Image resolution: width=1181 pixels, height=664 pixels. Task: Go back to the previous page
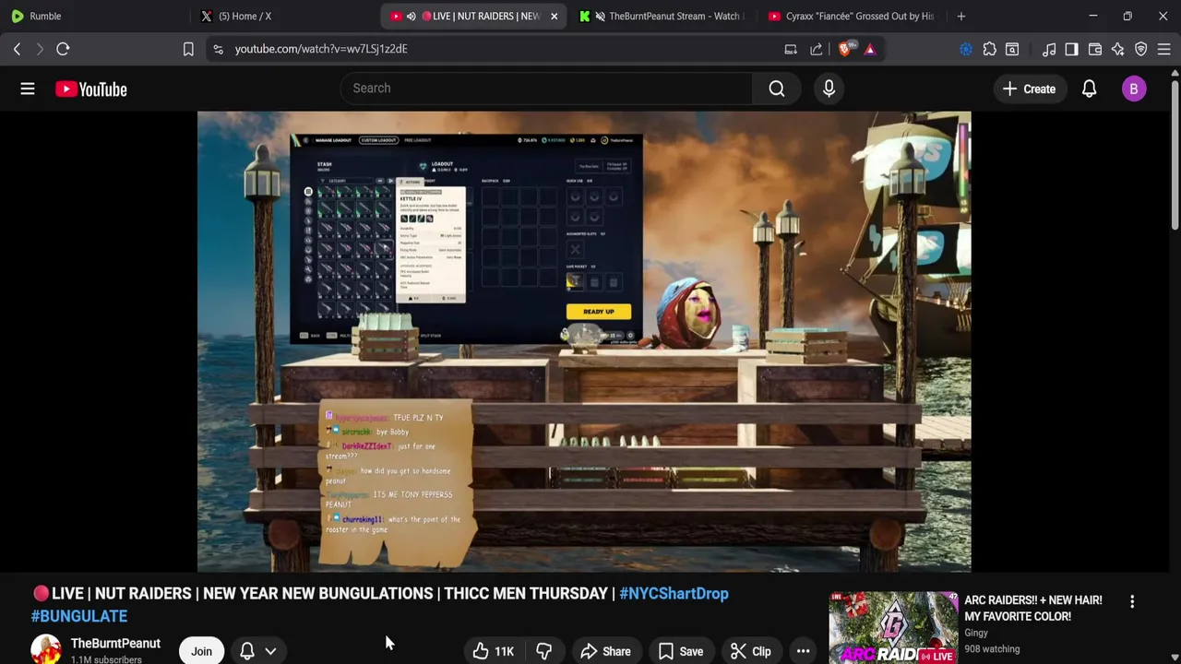click(17, 49)
